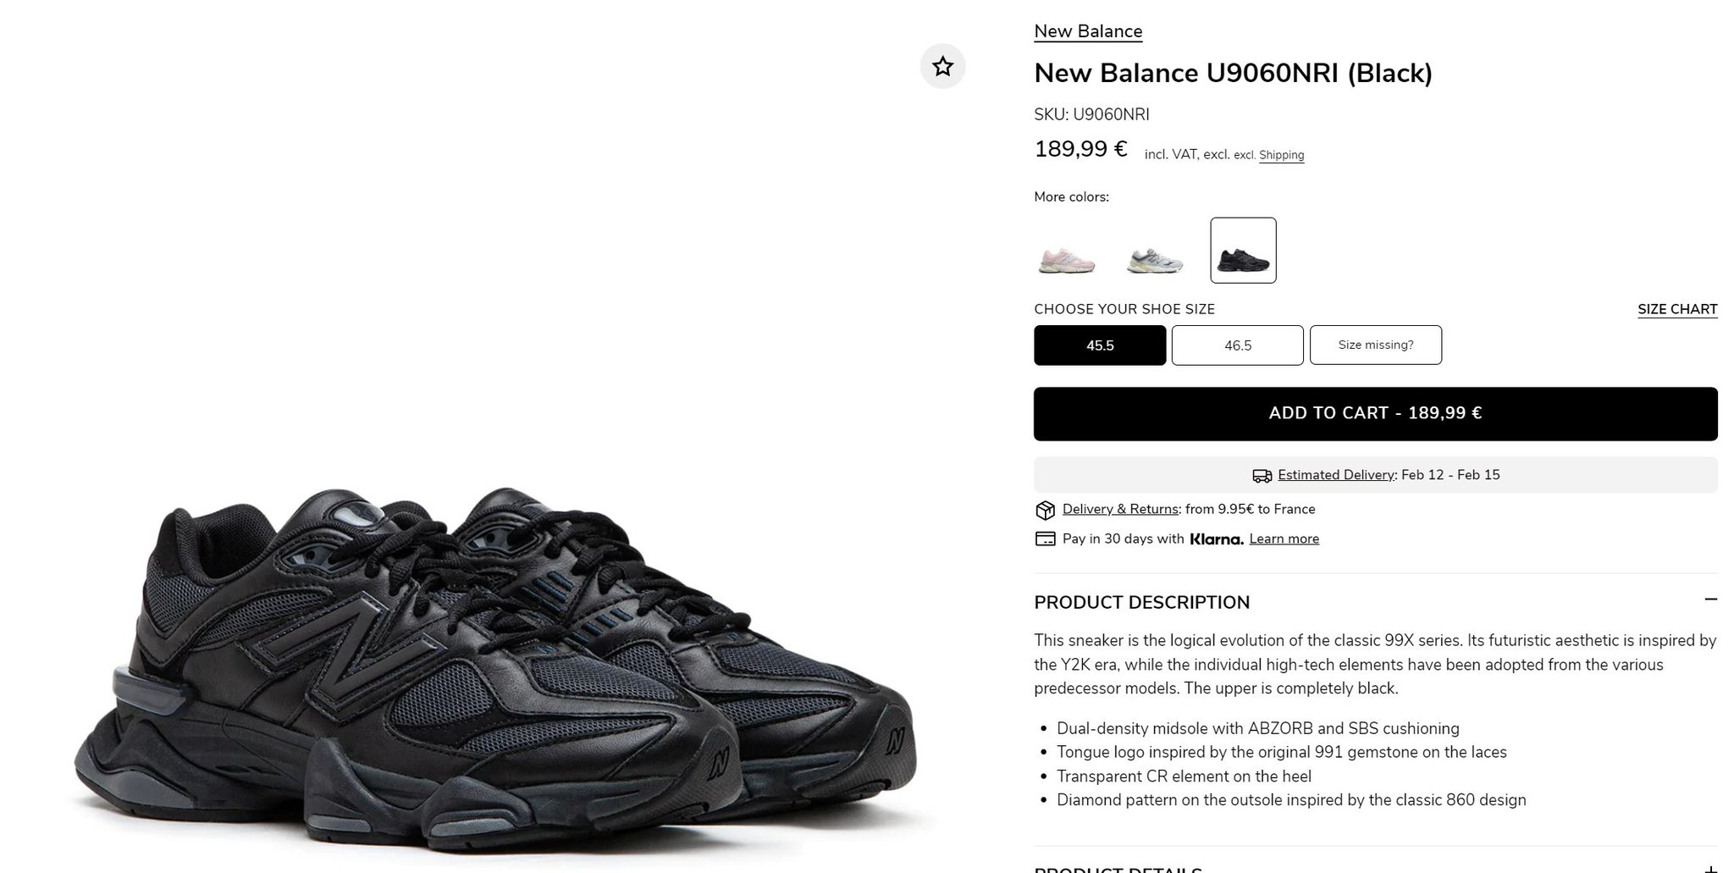Select the black colorway thumbnail
The width and height of the screenshot is (1734, 873).
tap(1243, 251)
